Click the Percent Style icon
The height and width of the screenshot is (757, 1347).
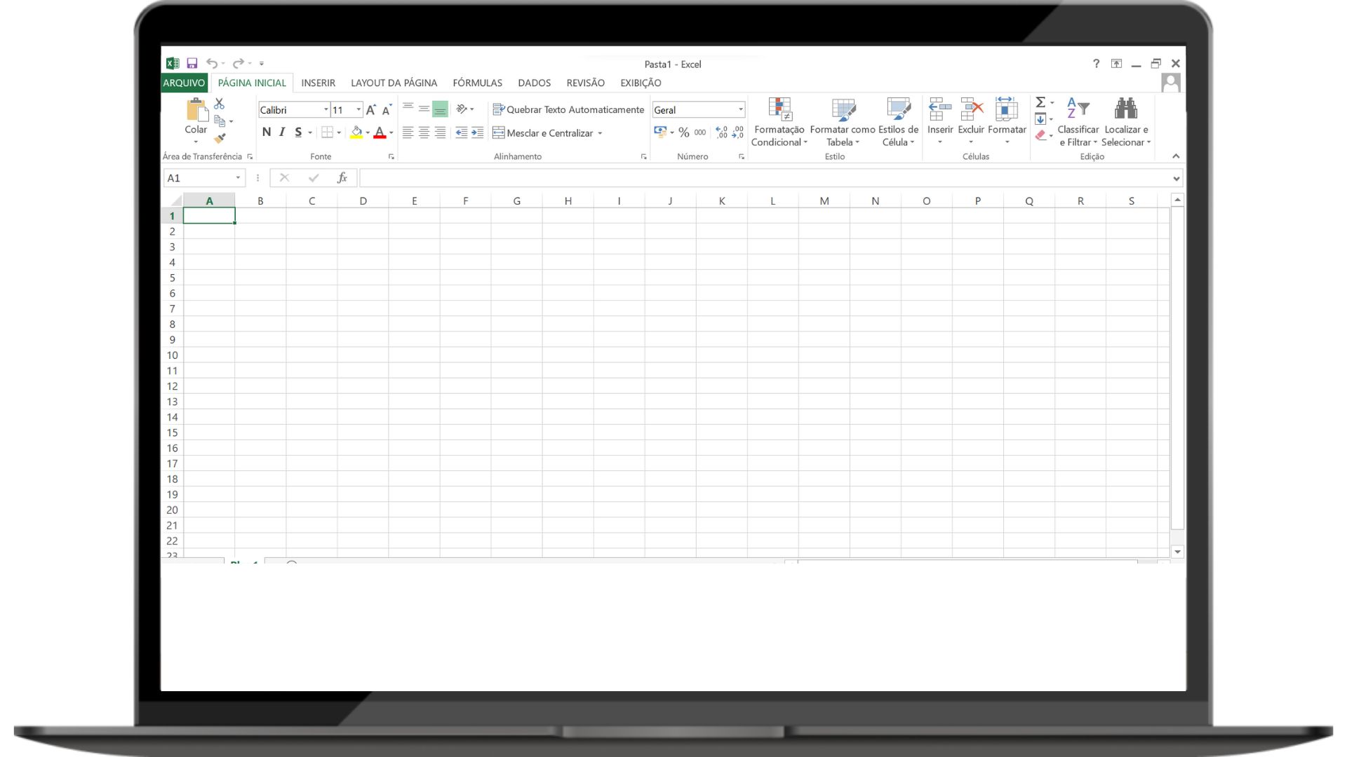click(x=683, y=132)
